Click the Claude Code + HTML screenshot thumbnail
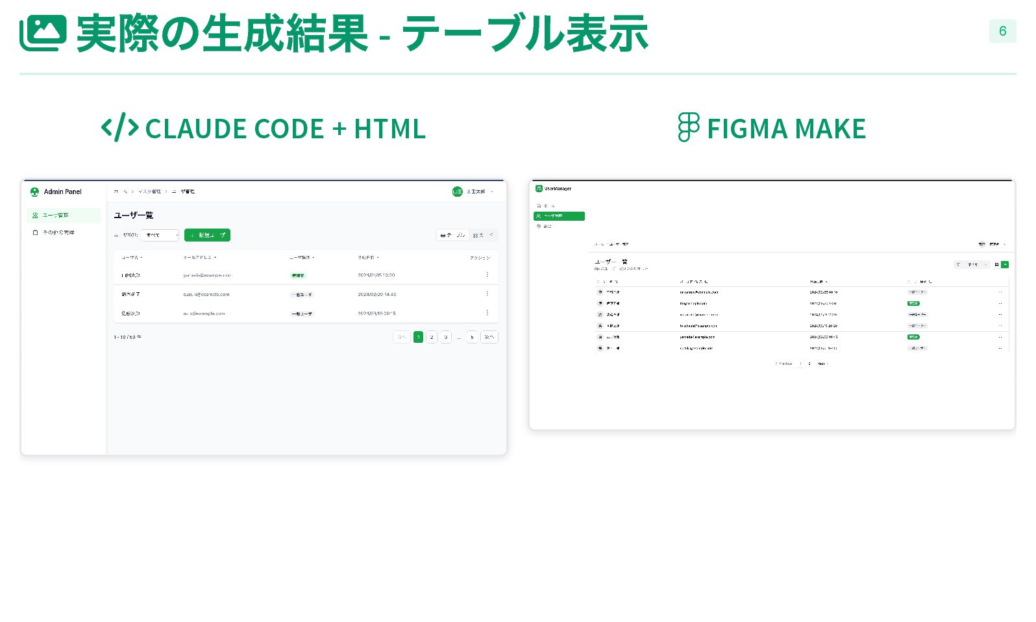 264,317
